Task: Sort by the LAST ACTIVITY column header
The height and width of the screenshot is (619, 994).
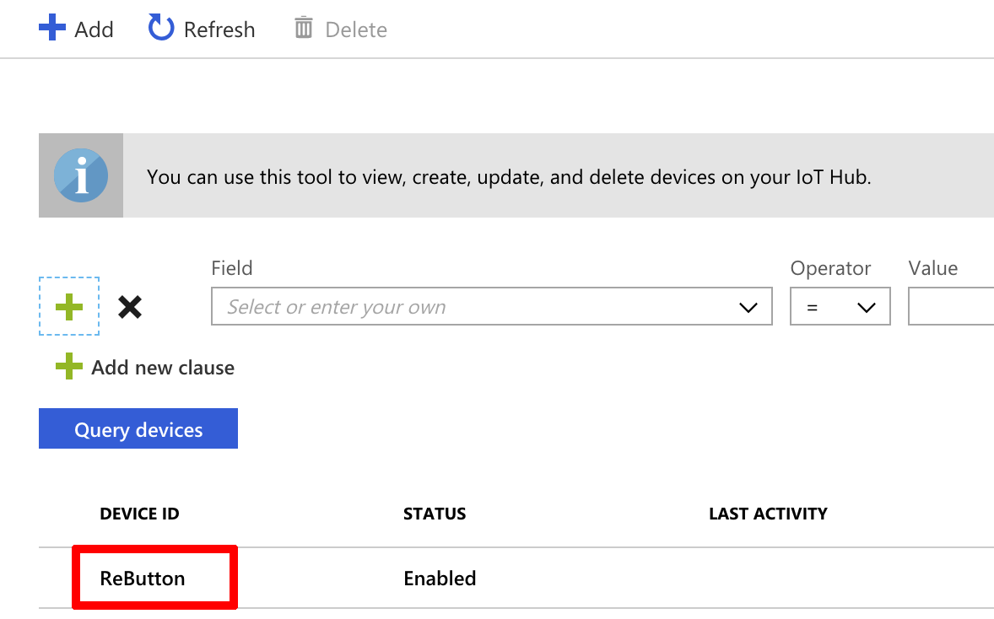Action: [x=769, y=514]
